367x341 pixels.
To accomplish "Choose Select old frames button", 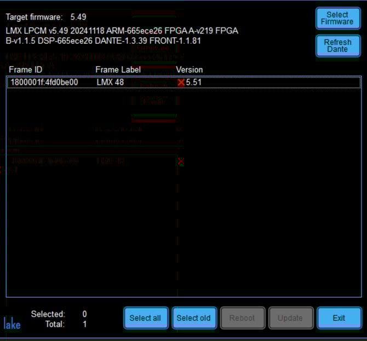I will [194, 318].
